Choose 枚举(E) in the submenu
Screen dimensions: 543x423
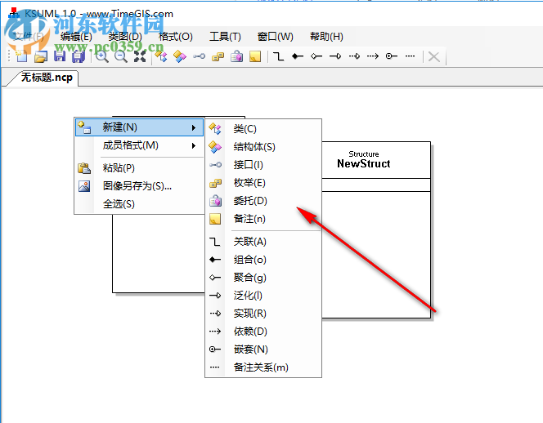(x=263, y=183)
